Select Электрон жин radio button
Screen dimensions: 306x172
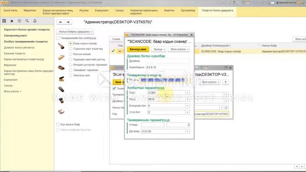click(x=71, y=75)
